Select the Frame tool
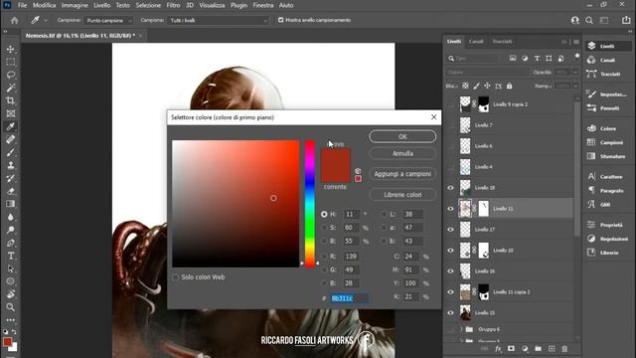The width and height of the screenshot is (636, 358). pyautogui.click(x=11, y=113)
